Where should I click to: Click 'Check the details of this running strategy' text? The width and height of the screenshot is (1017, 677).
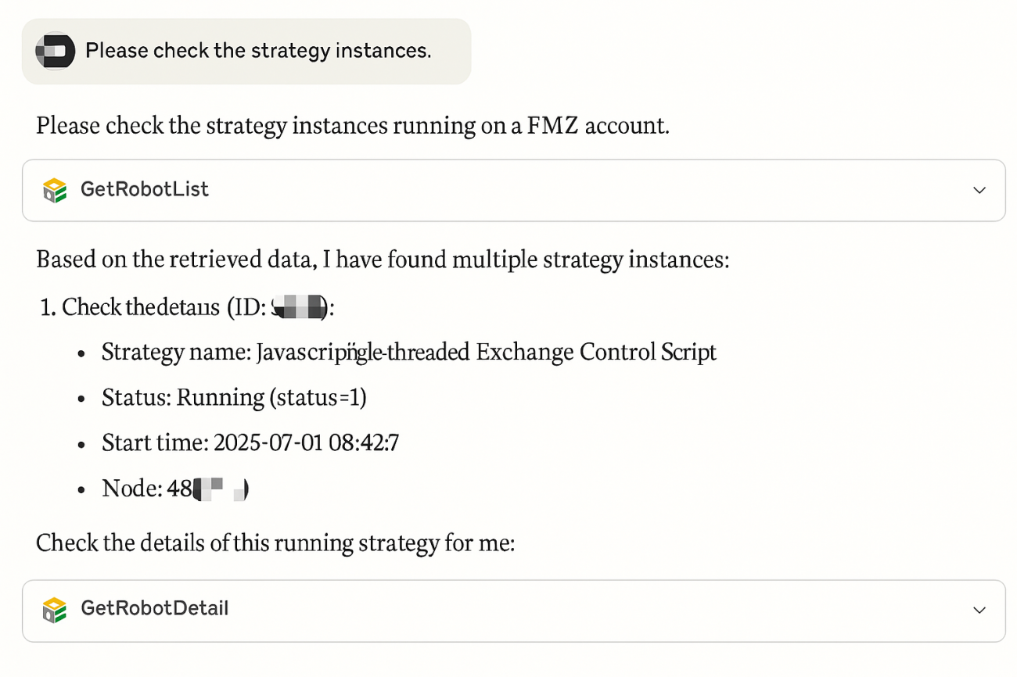tap(275, 543)
